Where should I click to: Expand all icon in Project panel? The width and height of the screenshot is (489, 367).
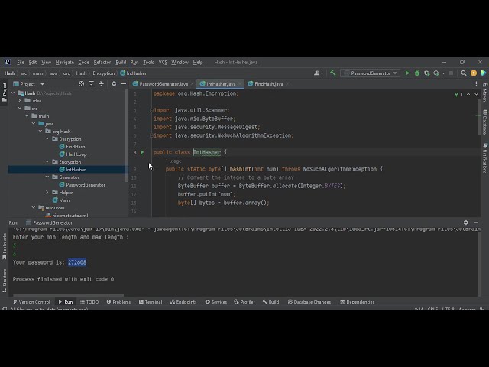click(92, 84)
